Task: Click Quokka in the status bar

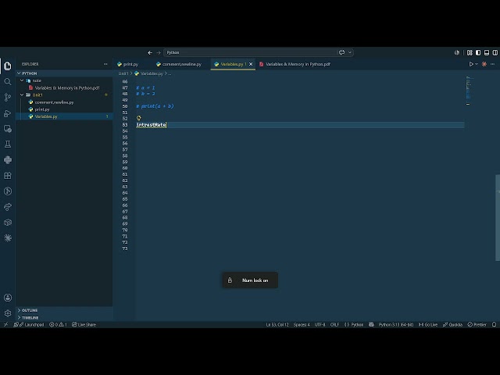Action: click(452, 325)
